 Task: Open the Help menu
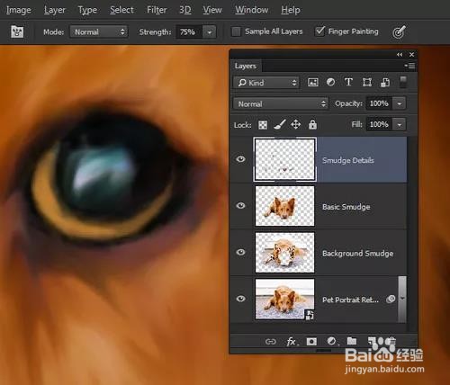291,10
